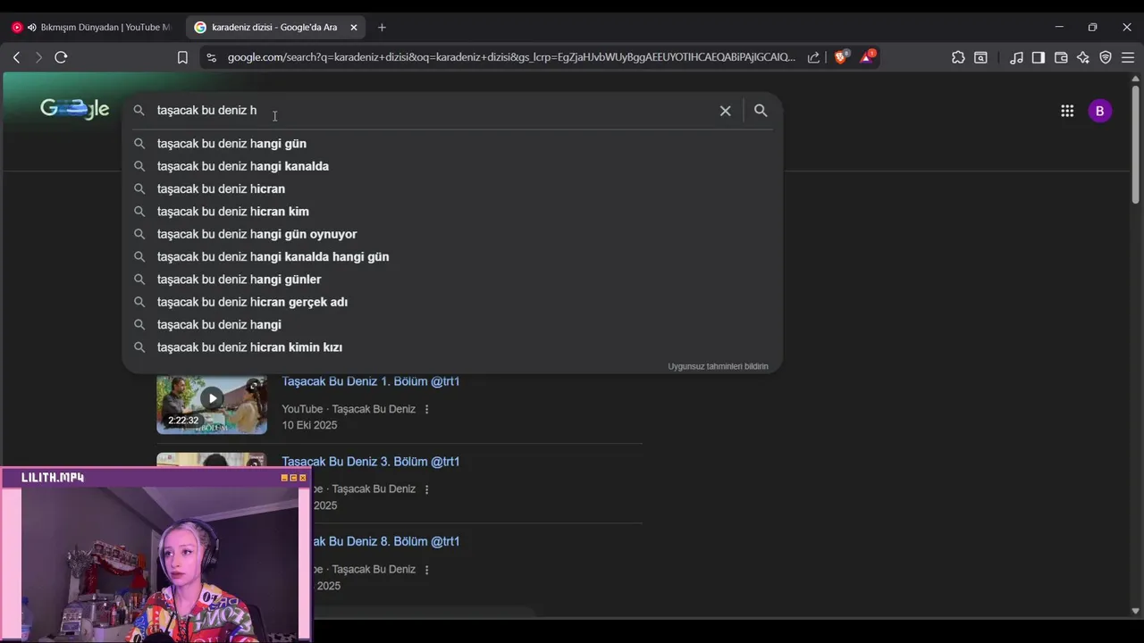
Task: Open 'Taşacak Bu Deniz 8. Bölüm @trt1' link
Action: tap(386, 541)
